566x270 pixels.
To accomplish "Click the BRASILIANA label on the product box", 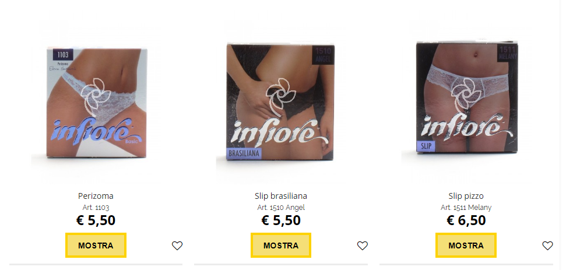I will [x=244, y=153].
